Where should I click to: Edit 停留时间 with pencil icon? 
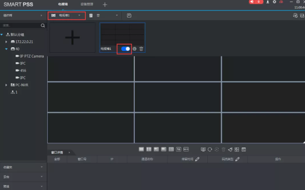[197, 159]
